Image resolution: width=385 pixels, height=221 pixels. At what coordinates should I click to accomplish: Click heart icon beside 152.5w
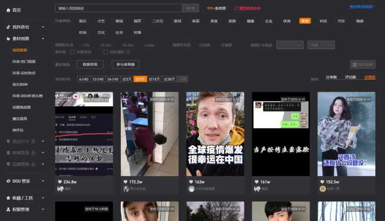322,182
